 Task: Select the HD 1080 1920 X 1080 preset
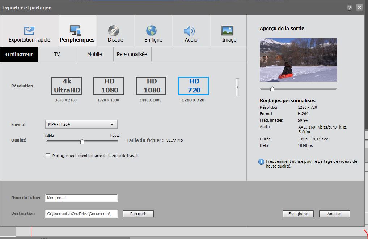(x=109, y=86)
